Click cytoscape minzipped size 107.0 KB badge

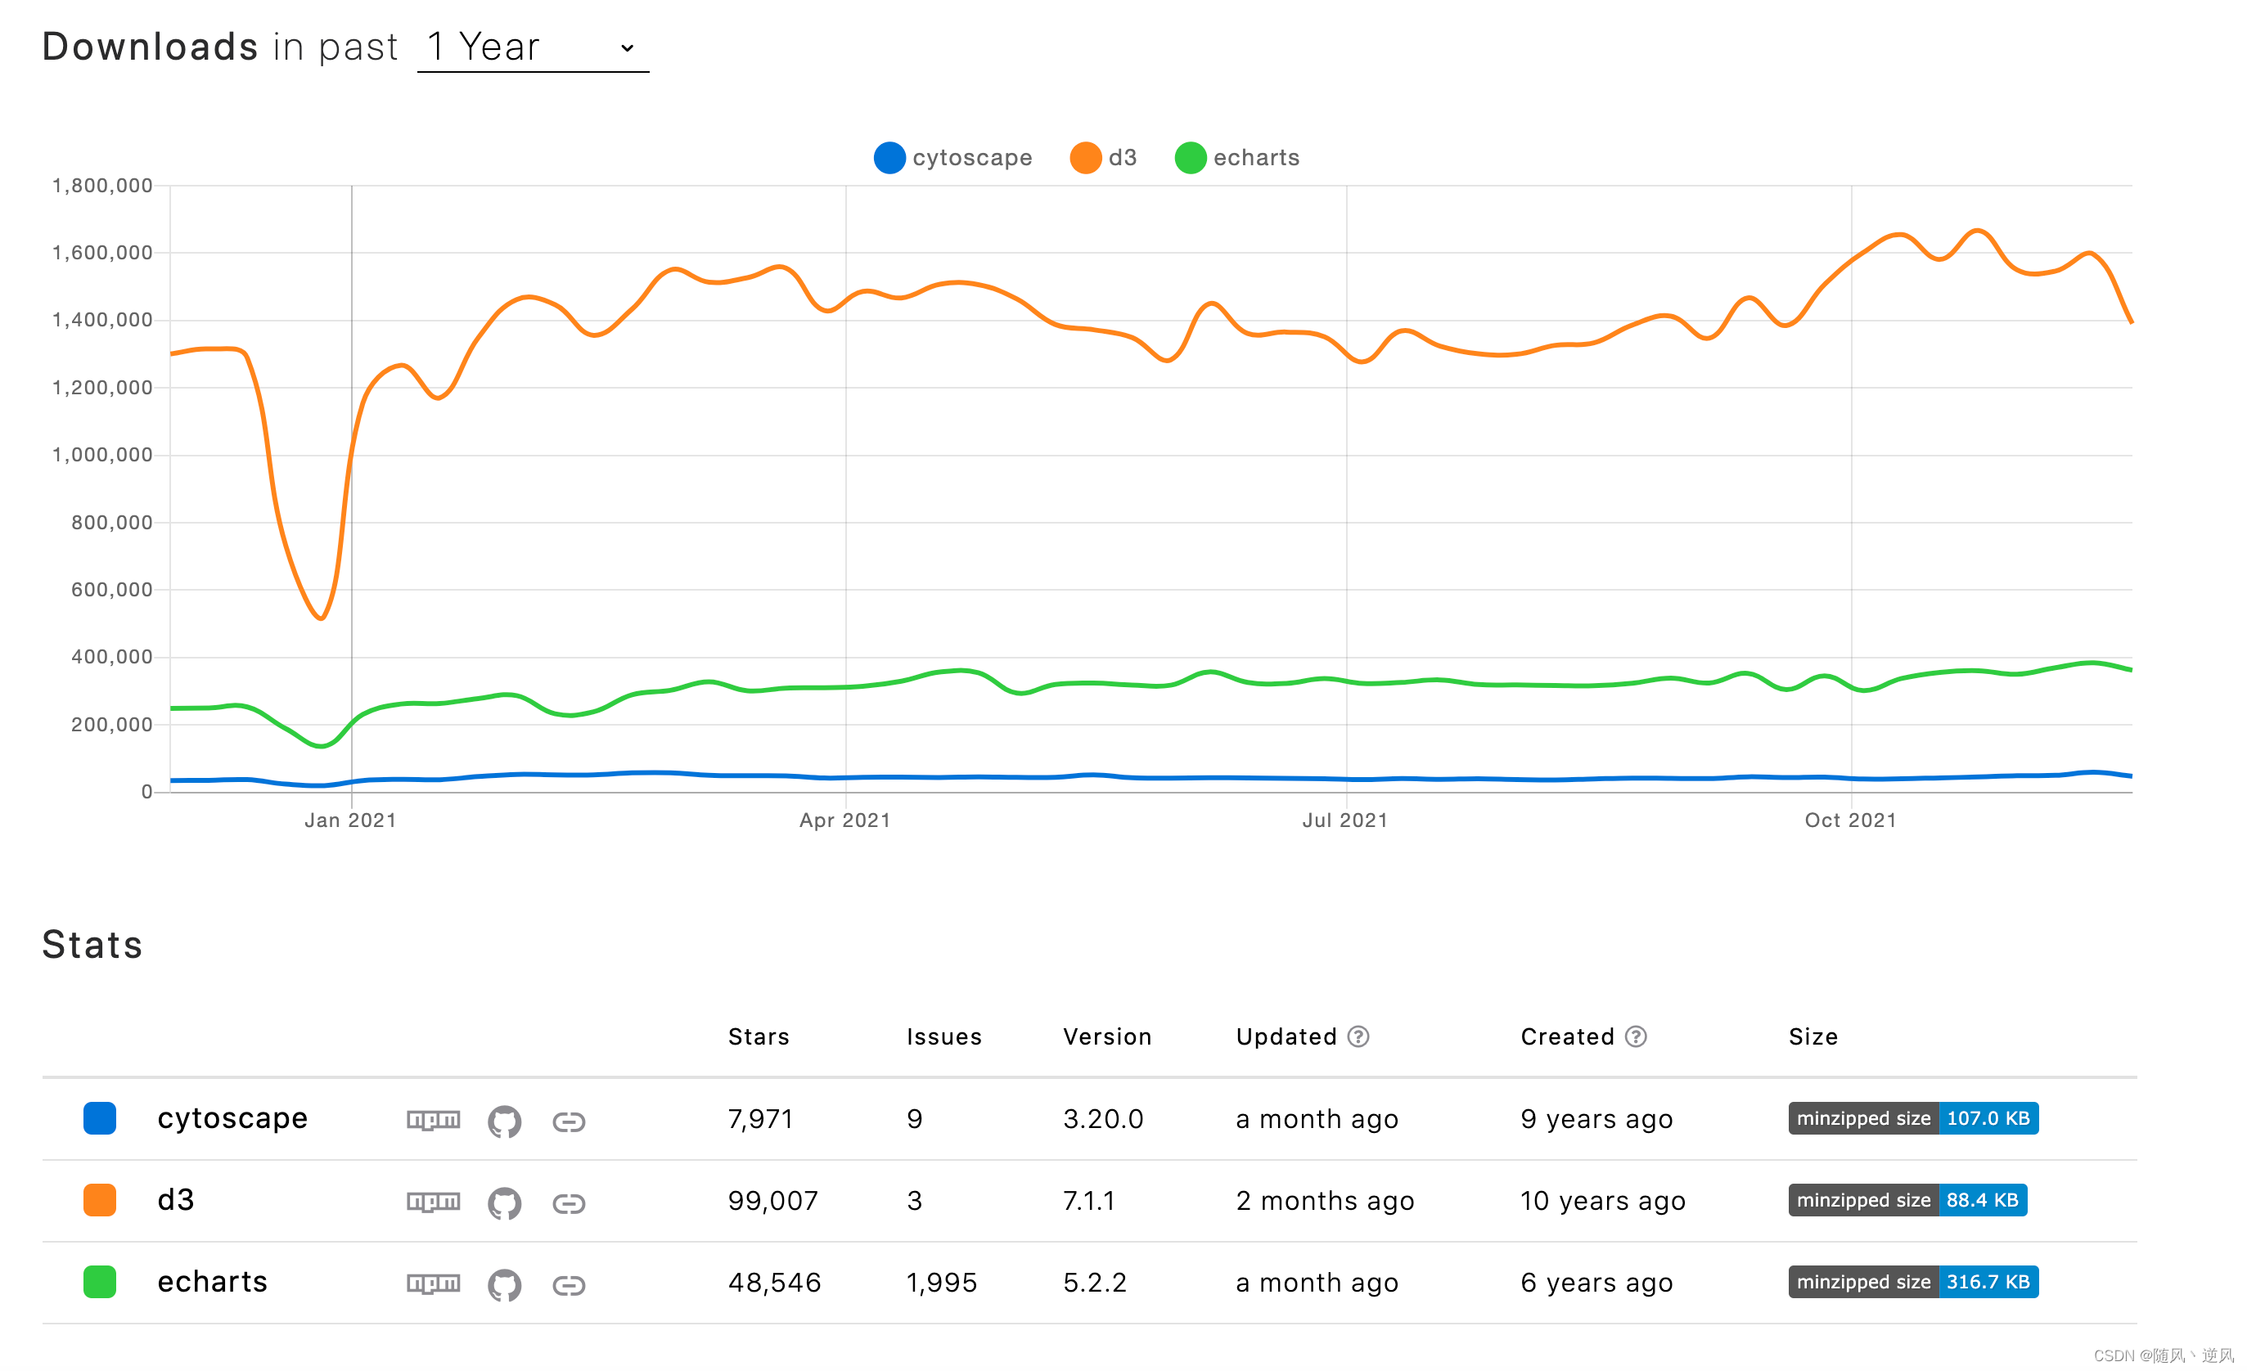point(1912,1118)
